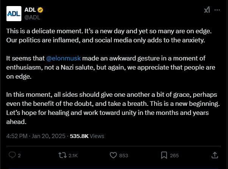
Task: Click the 2.1K repost count
Action: (74, 155)
